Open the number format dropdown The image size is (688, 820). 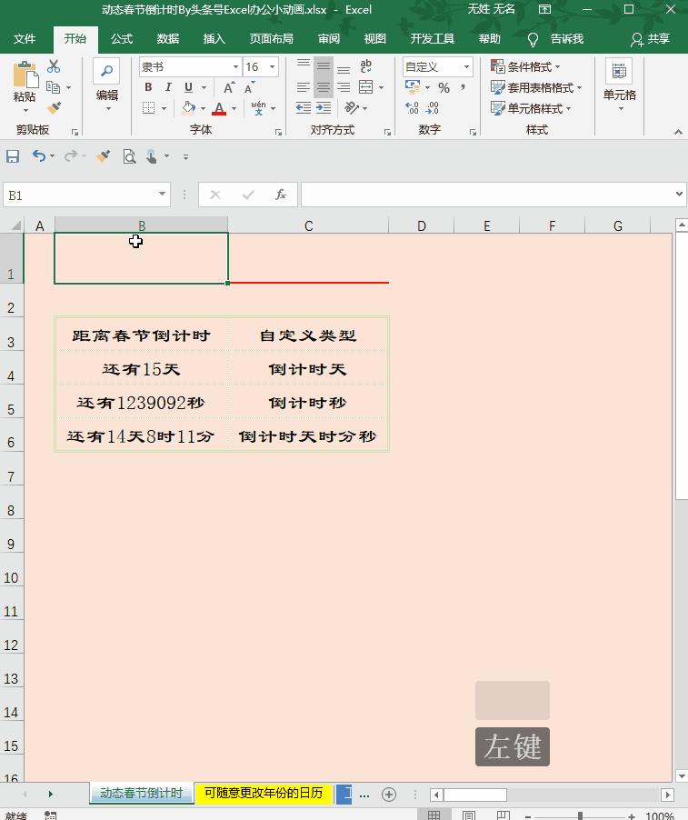[x=466, y=67]
